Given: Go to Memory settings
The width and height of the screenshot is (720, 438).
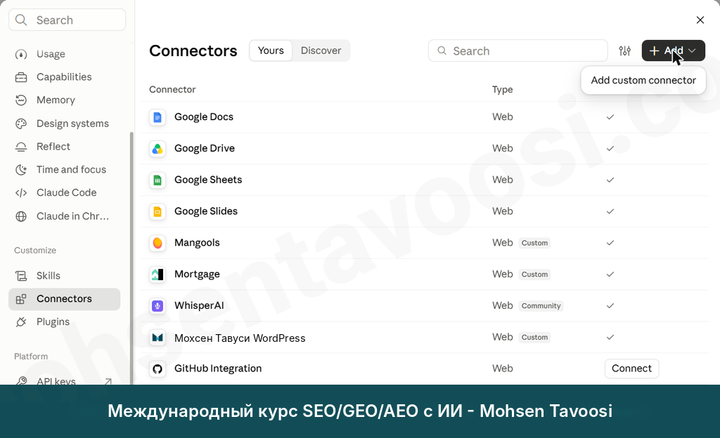Looking at the screenshot, I should [x=64, y=100].
